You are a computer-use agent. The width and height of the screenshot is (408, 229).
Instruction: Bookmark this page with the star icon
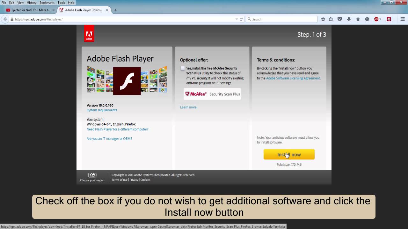[323, 19]
